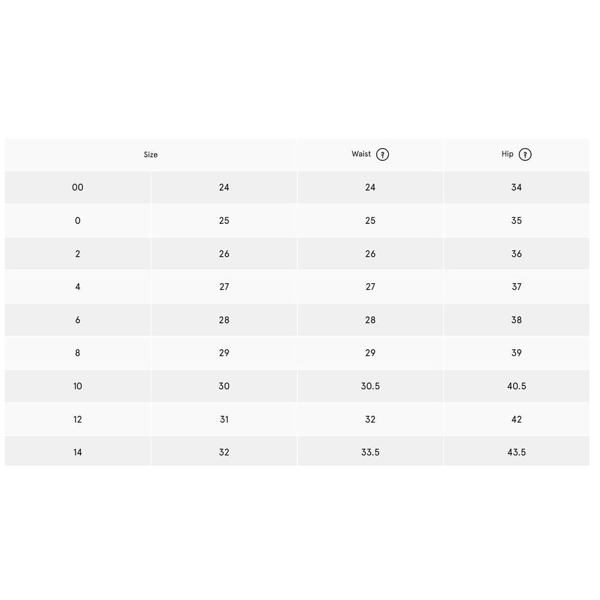Click the 42 hip measurement

pos(517,419)
